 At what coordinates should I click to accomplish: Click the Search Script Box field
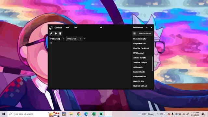[x=145, y=33]
